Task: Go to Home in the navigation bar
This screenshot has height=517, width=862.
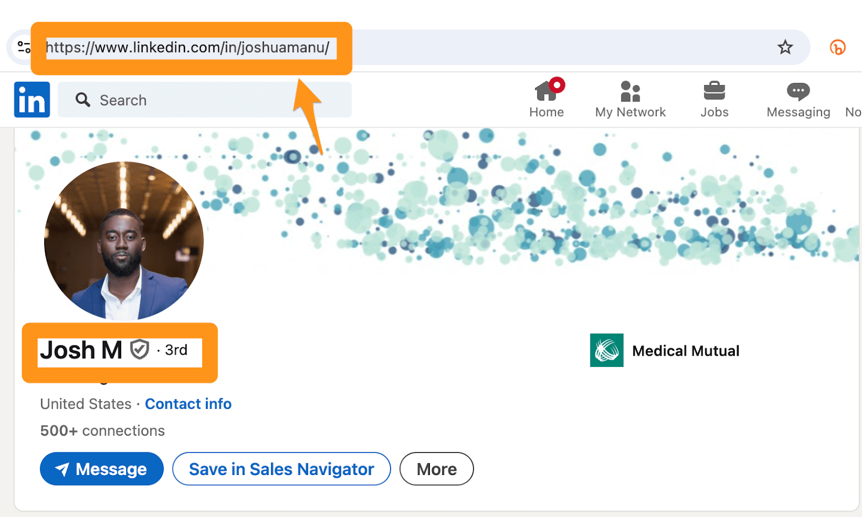Action: [x=546, y=100]
